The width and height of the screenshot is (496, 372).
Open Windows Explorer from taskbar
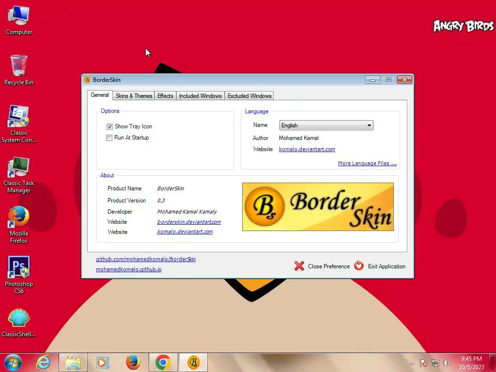73,362
